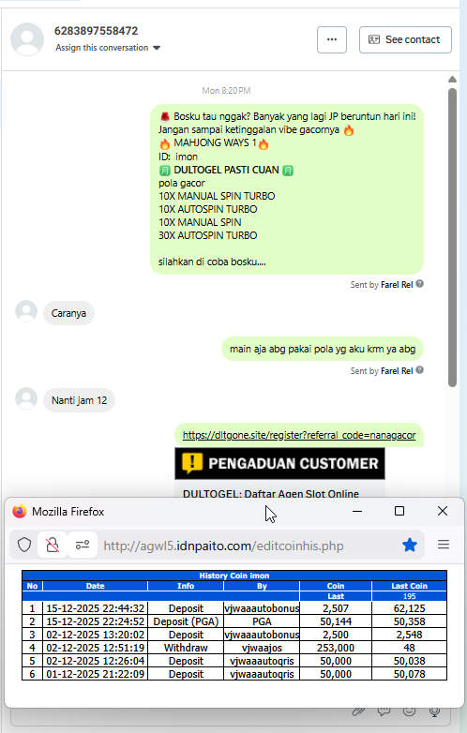The height and width of the screenshot is (733, 467).
Task: Click the Date column header
Action: (96, 586)
